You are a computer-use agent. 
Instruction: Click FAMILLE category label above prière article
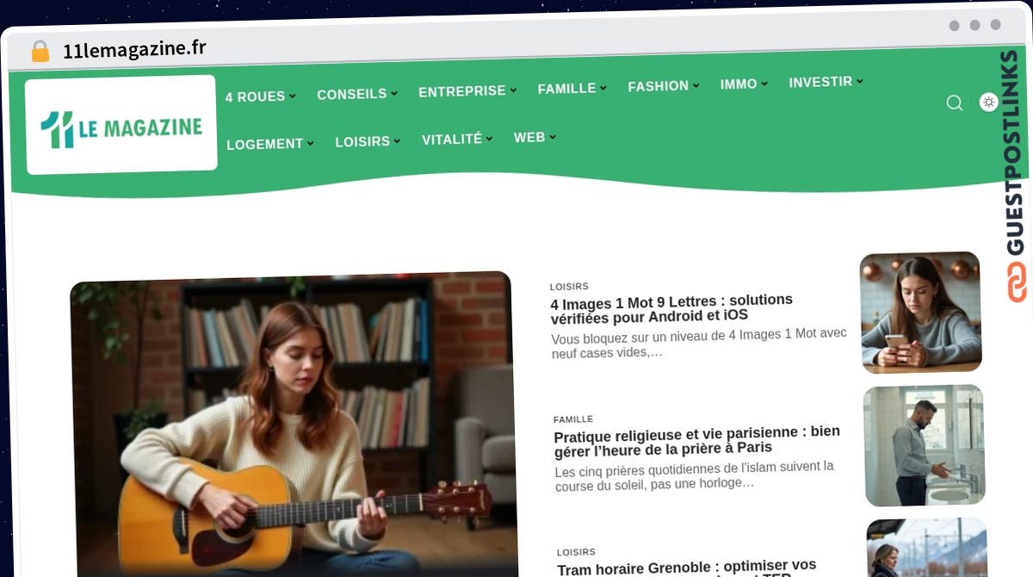573,419
